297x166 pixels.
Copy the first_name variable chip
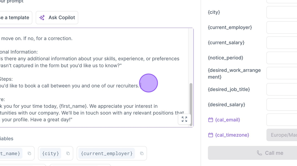(x=29, y=154)
